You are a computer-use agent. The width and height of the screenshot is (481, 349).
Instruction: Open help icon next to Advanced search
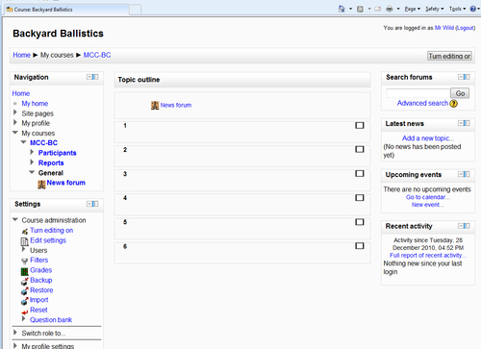tap(454, 104)
